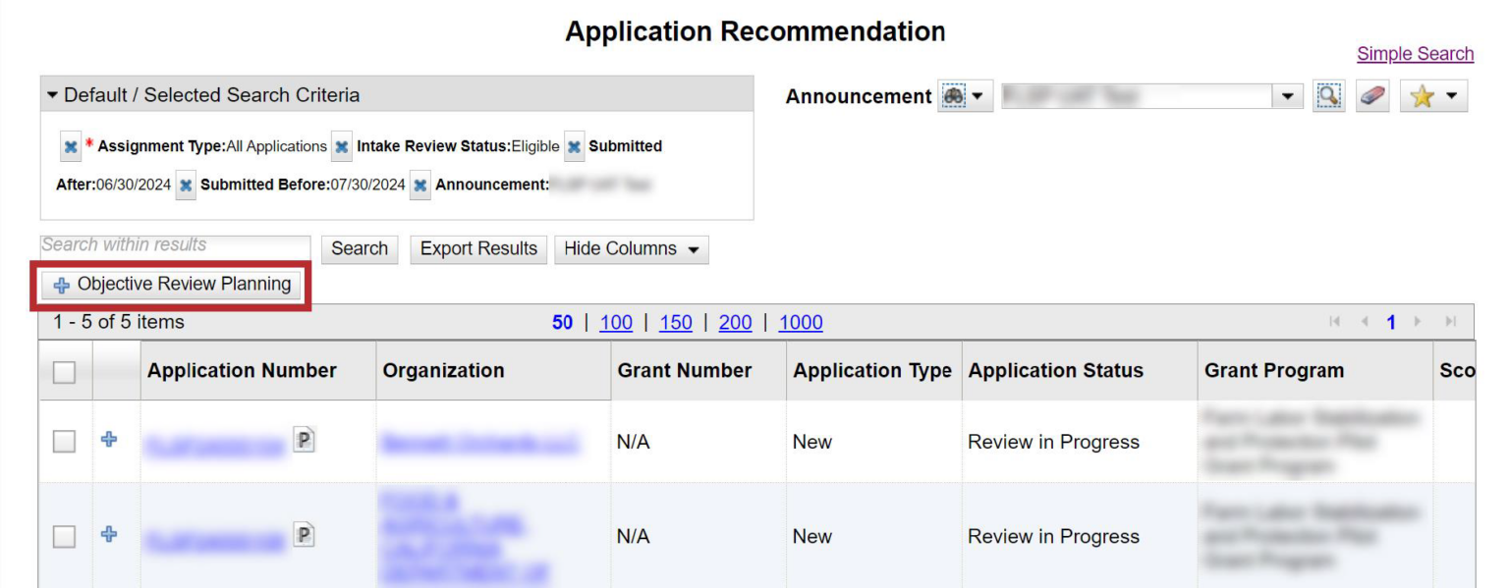This screenshot has width=1509, height=588.
Task: Remove the Submitted Before date criterion
Action: [186, 186]
